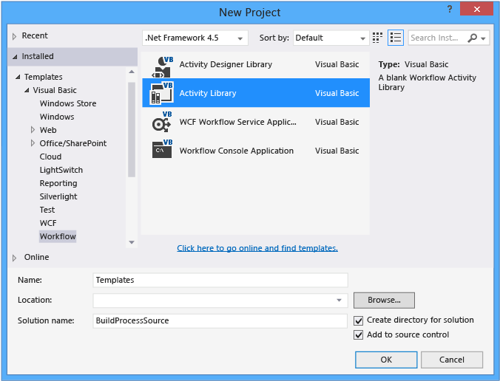Click the Name input field
The height and width of the screenshot is (381, 500).
pos(220,280)
